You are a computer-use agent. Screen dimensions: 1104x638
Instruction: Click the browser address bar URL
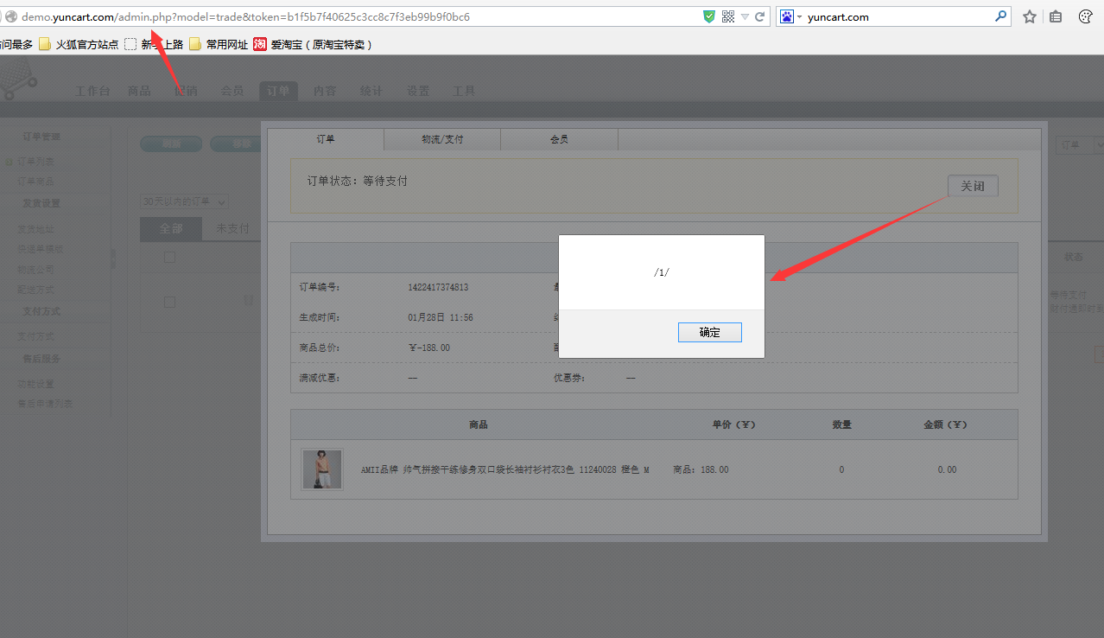(x=246, y=16)
